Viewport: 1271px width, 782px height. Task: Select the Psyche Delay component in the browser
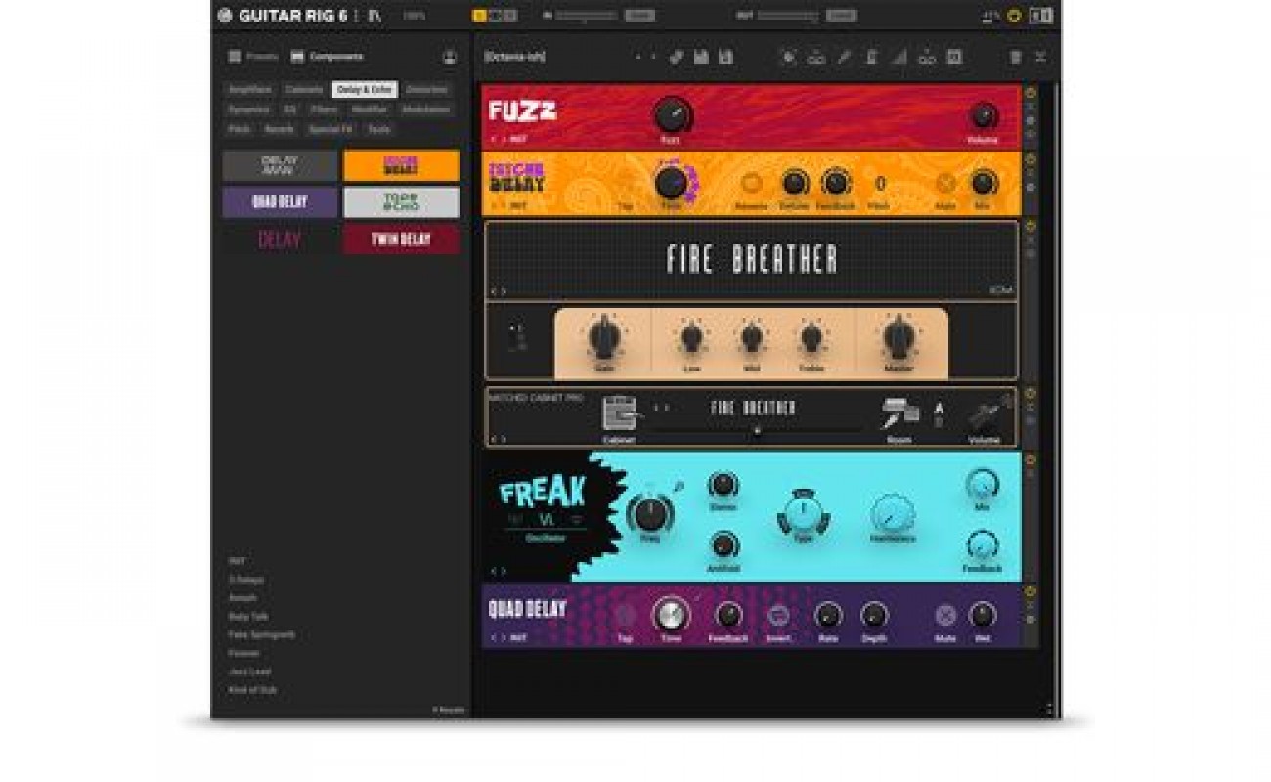[401, 165]
